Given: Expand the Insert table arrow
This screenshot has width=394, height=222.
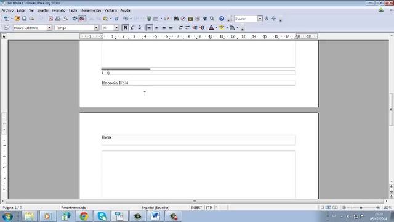Looking at the screenshot, I should click(x=161, y=18).
